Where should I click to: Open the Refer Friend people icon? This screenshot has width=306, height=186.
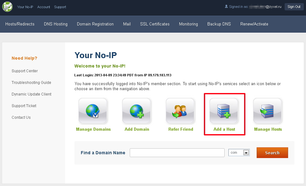click(x=180, y=111)
